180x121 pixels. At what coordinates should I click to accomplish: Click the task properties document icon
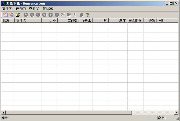69,15
